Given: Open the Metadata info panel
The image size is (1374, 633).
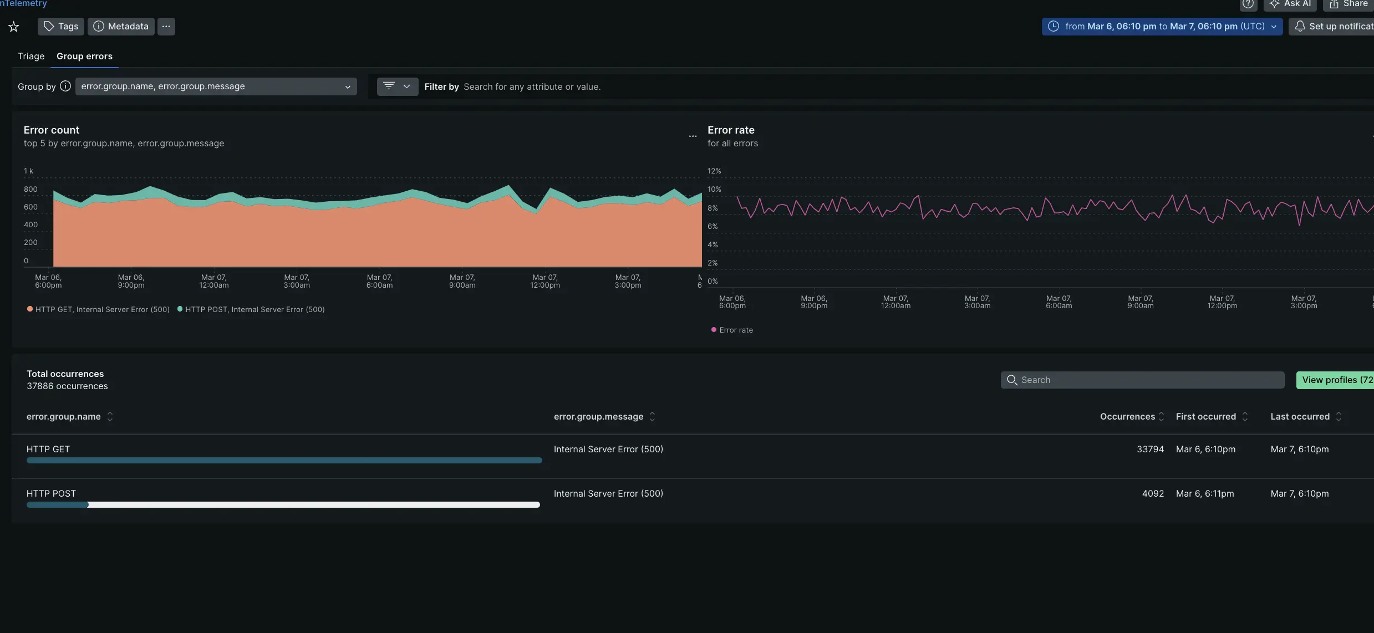Looking at the screenshot, I should [x=121, y=27].
